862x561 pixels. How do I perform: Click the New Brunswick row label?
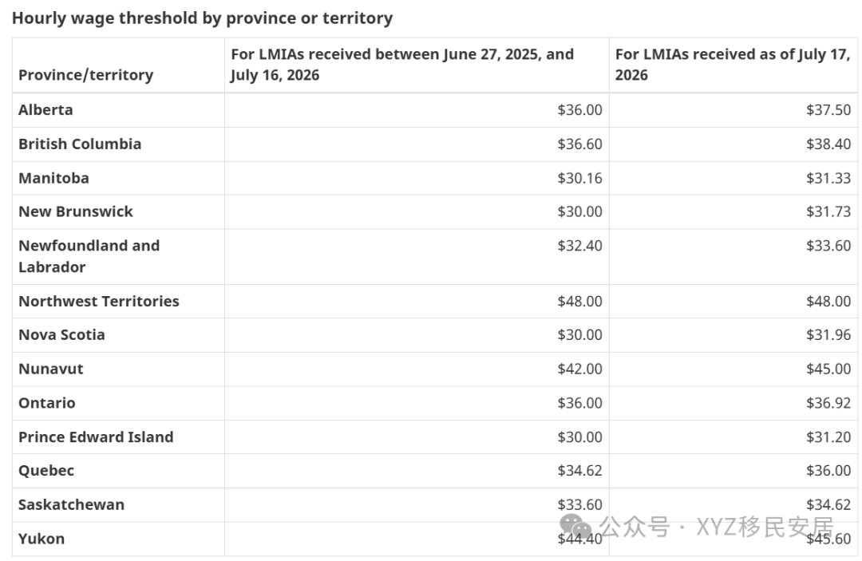tap(76, 211)
